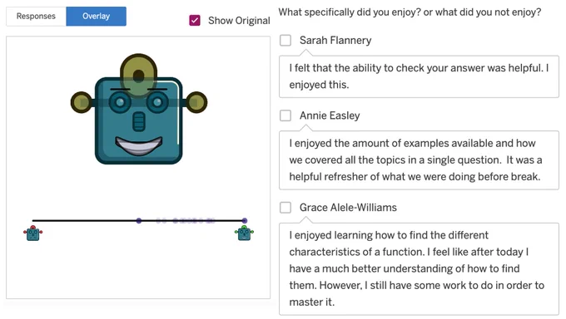Tick the Annie Easley checkbox
Screen dimensions: 566x319
click(285, 115)
